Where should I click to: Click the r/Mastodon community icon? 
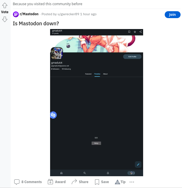16,14
